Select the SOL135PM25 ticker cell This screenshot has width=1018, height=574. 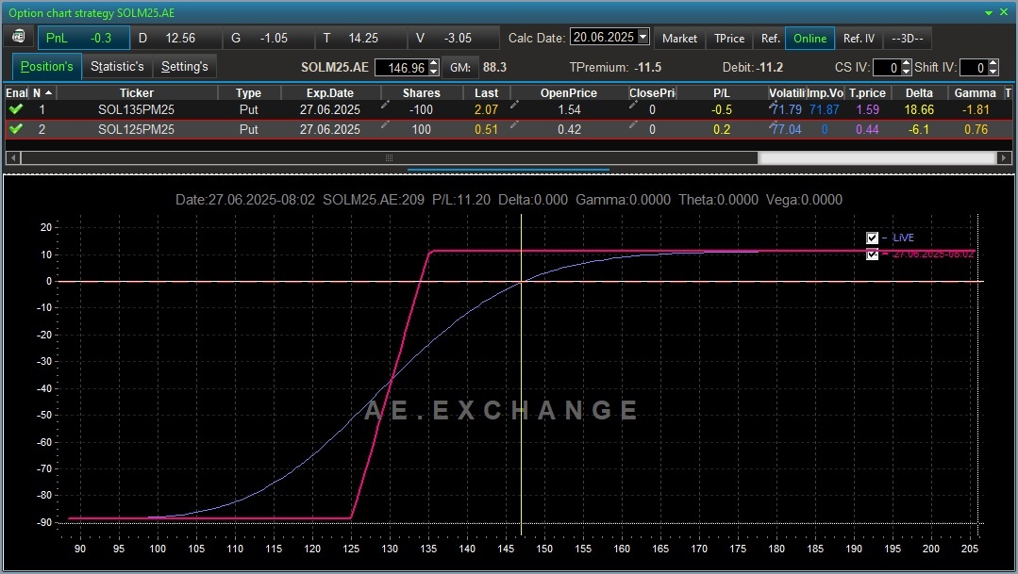pos(137,109)
